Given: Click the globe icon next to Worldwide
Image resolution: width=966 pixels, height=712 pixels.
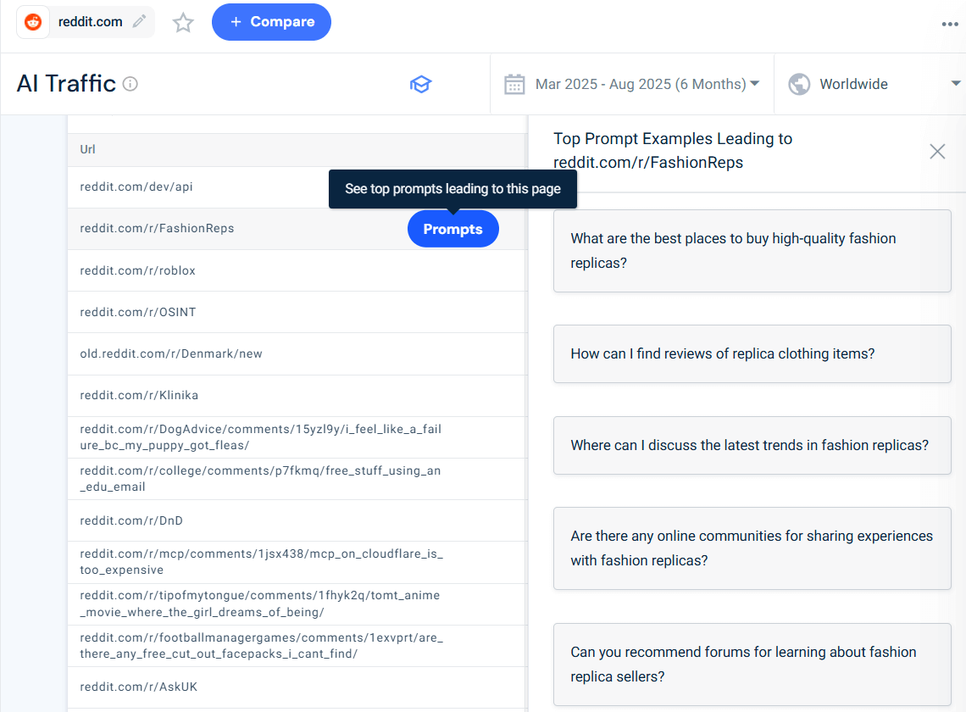Looking at the screenshot, I should (x=797, y=84).
